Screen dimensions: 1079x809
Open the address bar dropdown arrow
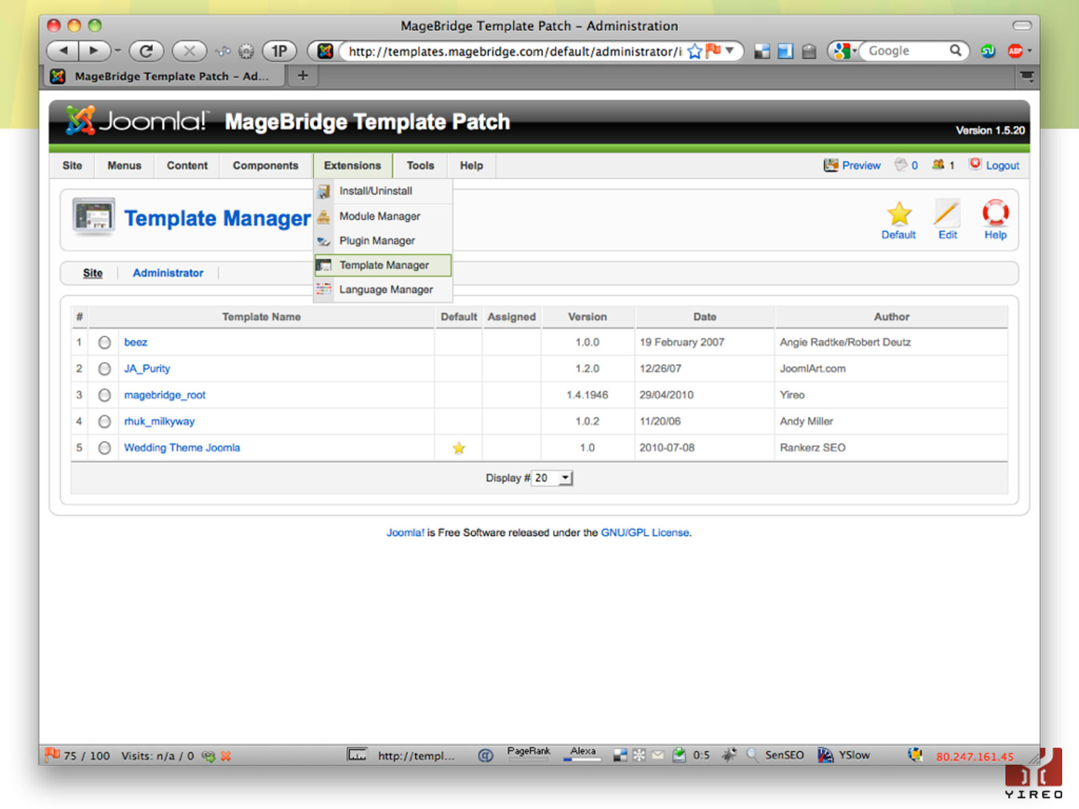coord(730,51)
